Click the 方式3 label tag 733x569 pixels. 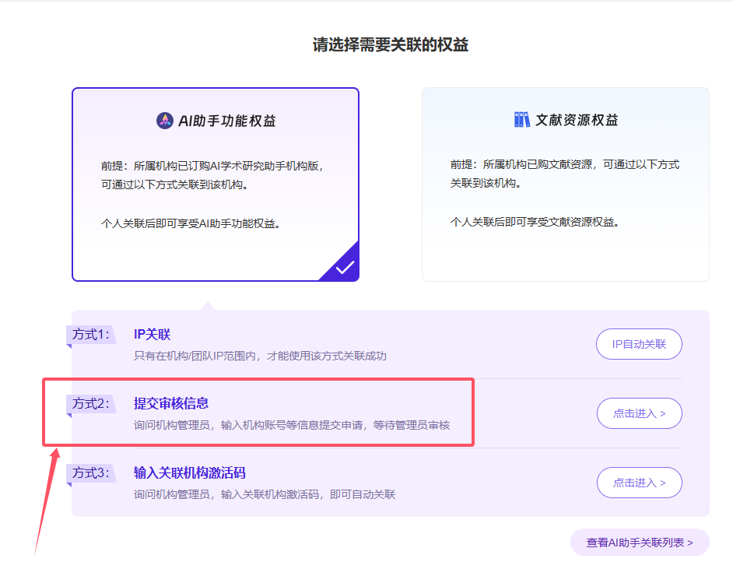point(91,473)
